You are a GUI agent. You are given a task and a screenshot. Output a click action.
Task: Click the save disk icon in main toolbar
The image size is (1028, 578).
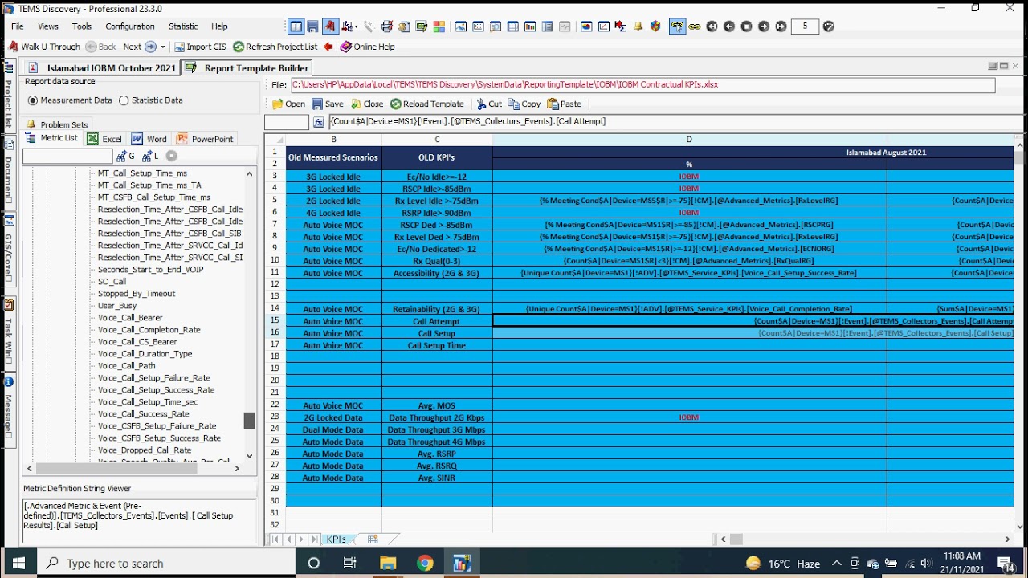click(x=313, y=26)
